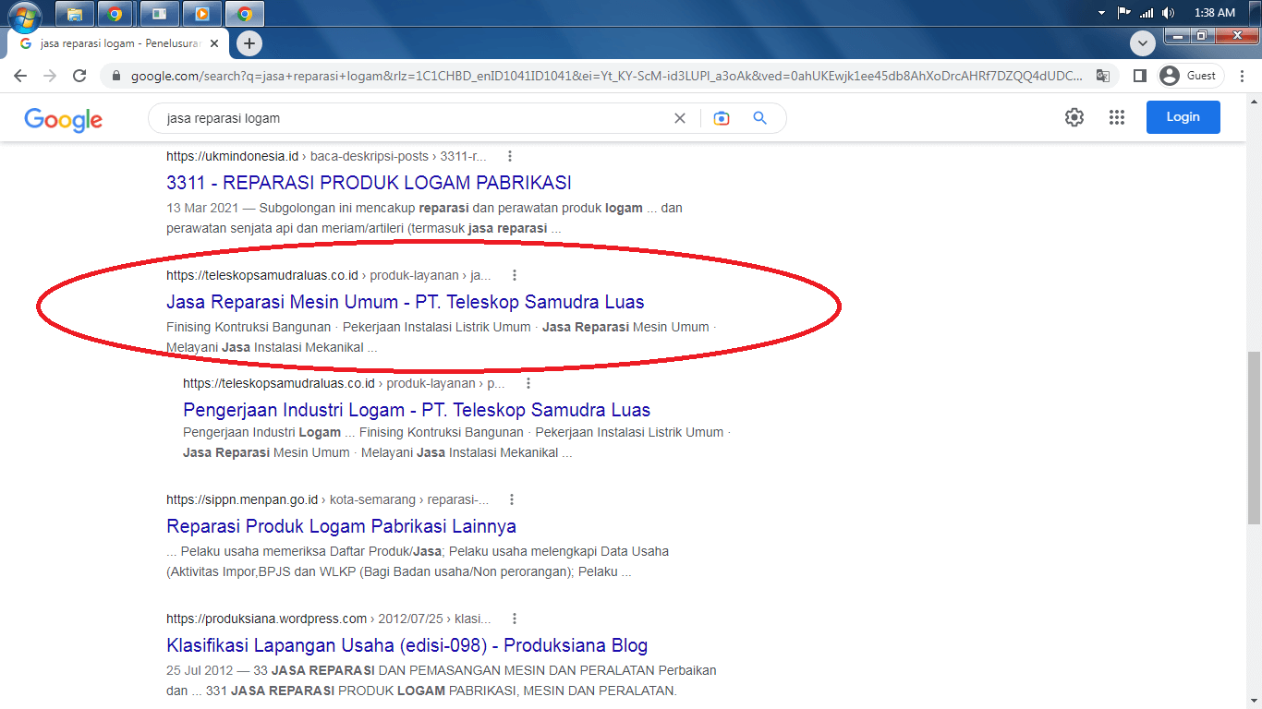Click the blue Login button
The height and width of the screenshot is (709, 1262).
[x=1183, y=117]
